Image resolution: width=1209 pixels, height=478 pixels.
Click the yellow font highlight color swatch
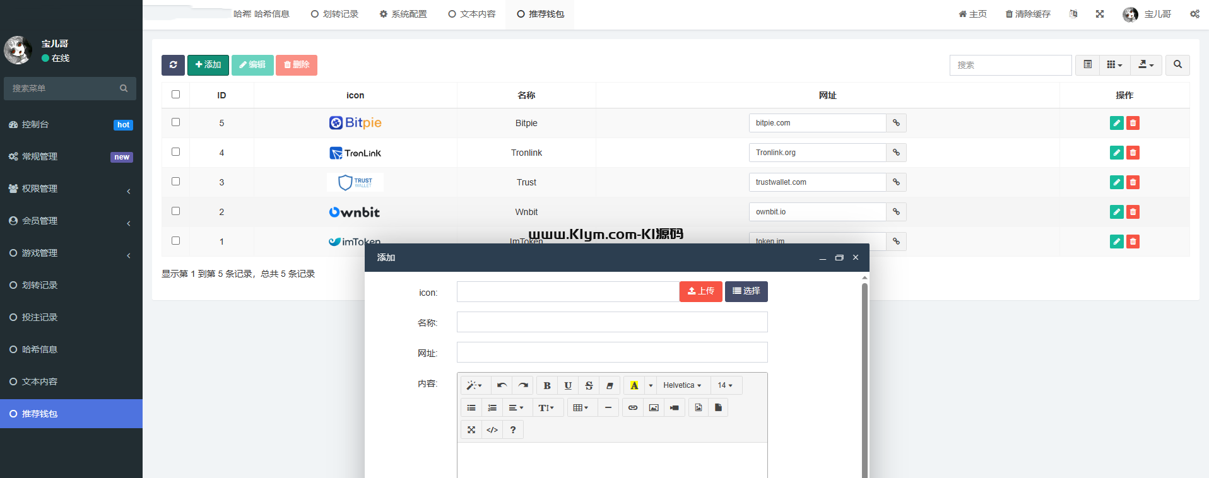[634, 385]
